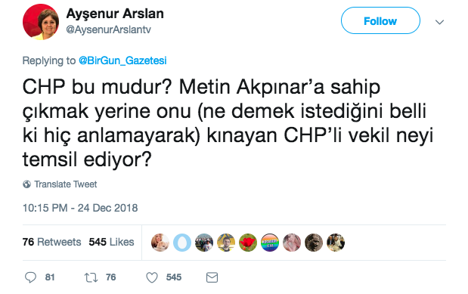
Task: Click the red poppy flower avatar
Action: click(x=248, y=243)
